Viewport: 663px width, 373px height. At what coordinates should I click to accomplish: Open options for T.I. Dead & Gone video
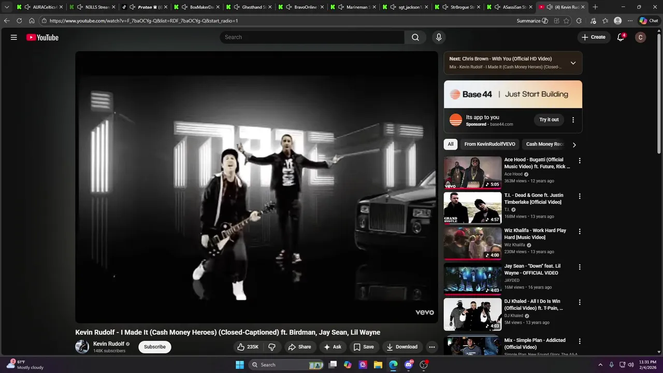tap(580, 196)
